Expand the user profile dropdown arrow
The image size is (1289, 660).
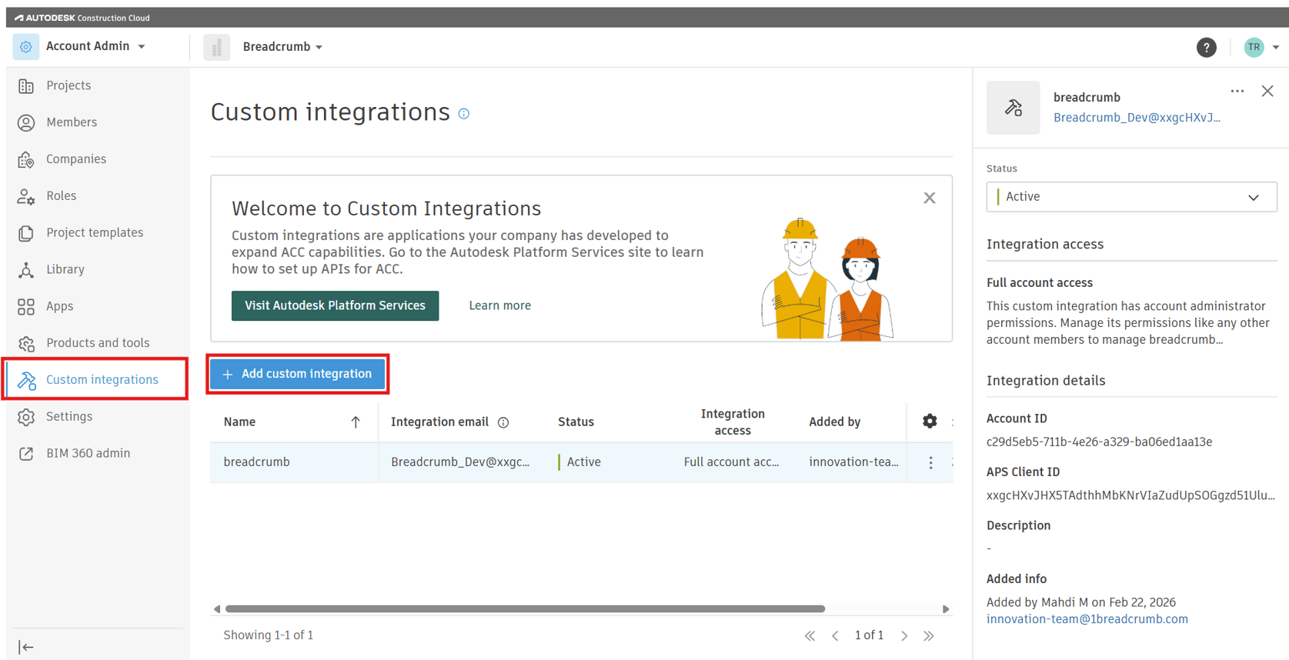coord(1275,48)
